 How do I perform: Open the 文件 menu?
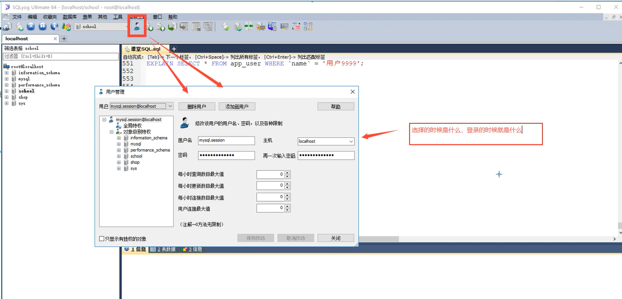17,17
